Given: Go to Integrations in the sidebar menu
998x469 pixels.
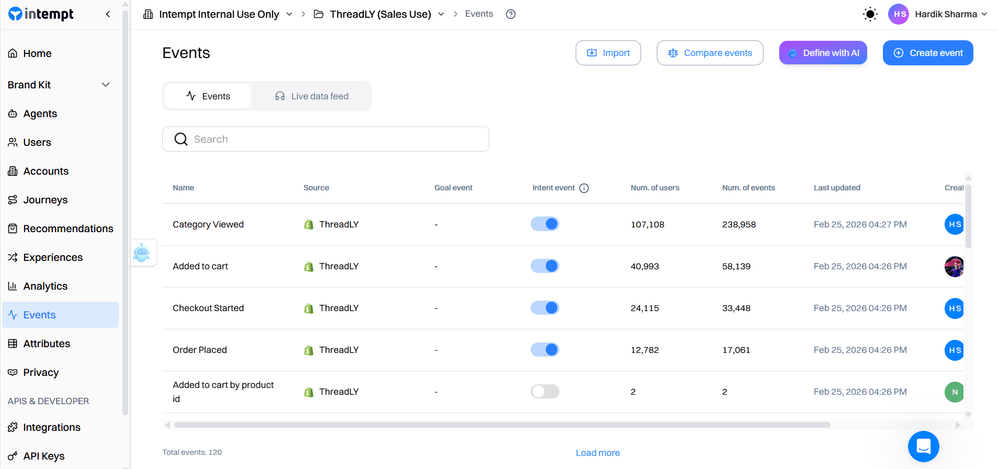Looking at the screenshot, I should [51, 427].
